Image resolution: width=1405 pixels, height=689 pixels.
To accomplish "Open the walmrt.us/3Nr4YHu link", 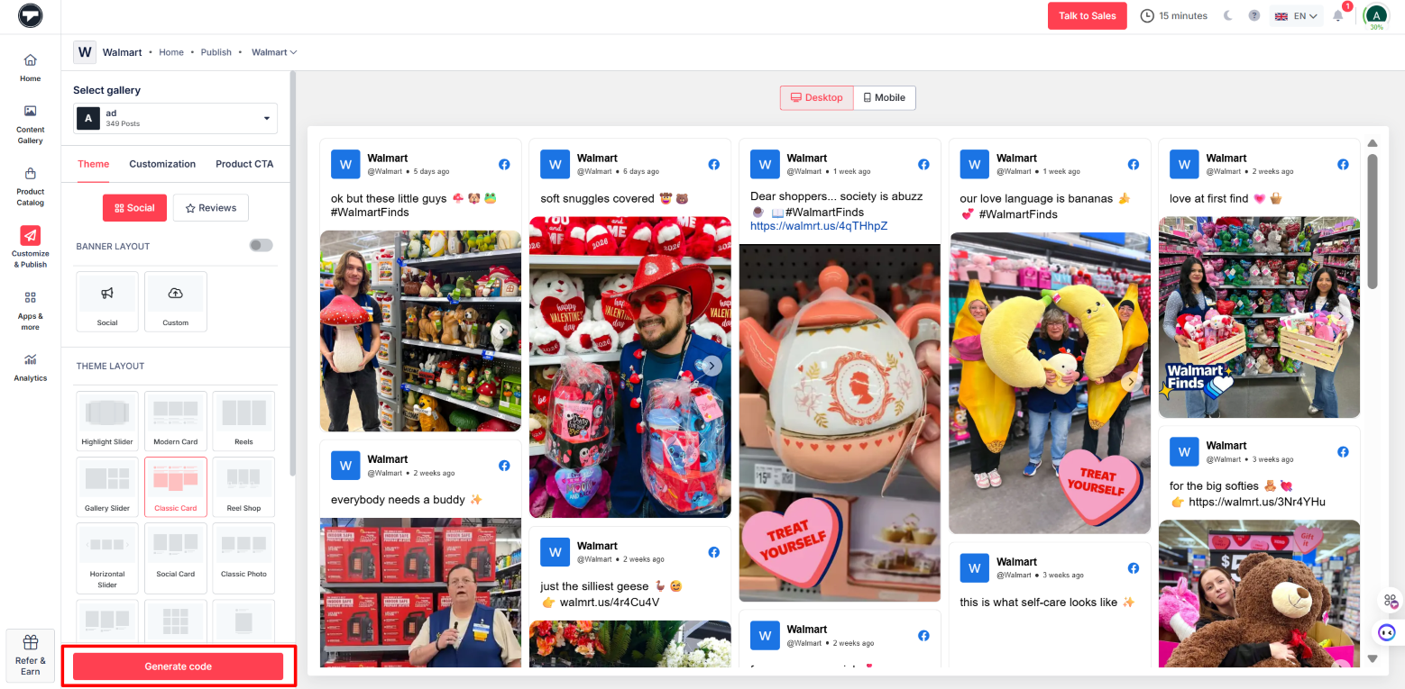I will [1256, 503].
